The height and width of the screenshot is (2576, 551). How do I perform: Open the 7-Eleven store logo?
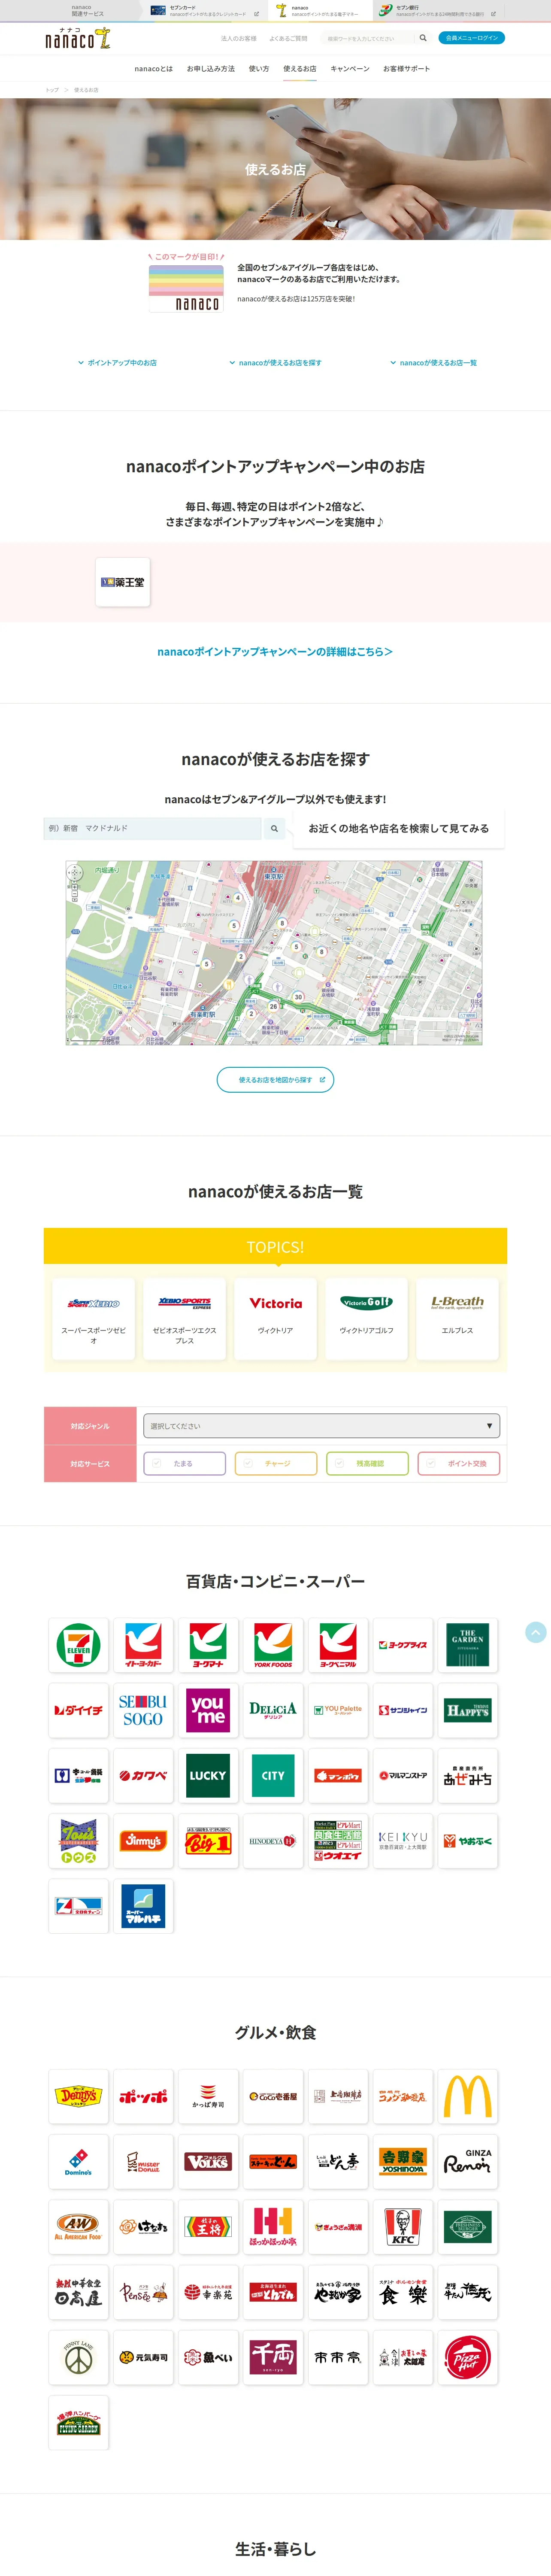78,1645
